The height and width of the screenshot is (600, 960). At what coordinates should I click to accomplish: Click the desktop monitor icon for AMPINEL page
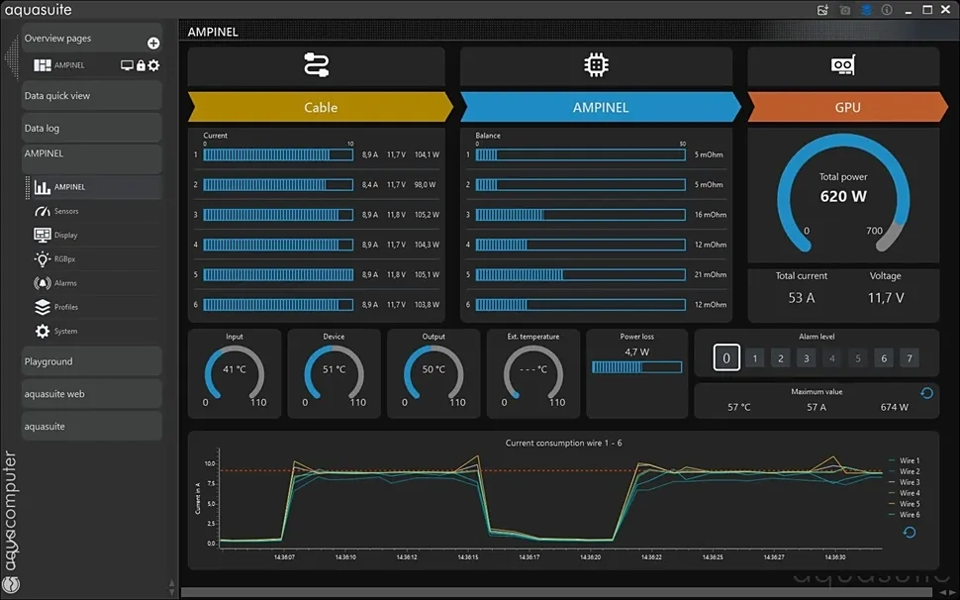pyautogui.click(x=127, y=65)
